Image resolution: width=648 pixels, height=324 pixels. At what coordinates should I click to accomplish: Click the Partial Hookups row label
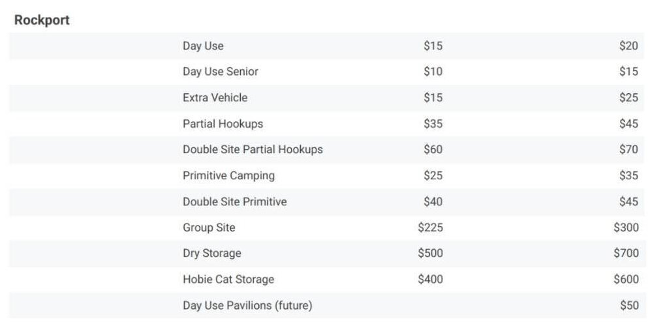(223, 124)
